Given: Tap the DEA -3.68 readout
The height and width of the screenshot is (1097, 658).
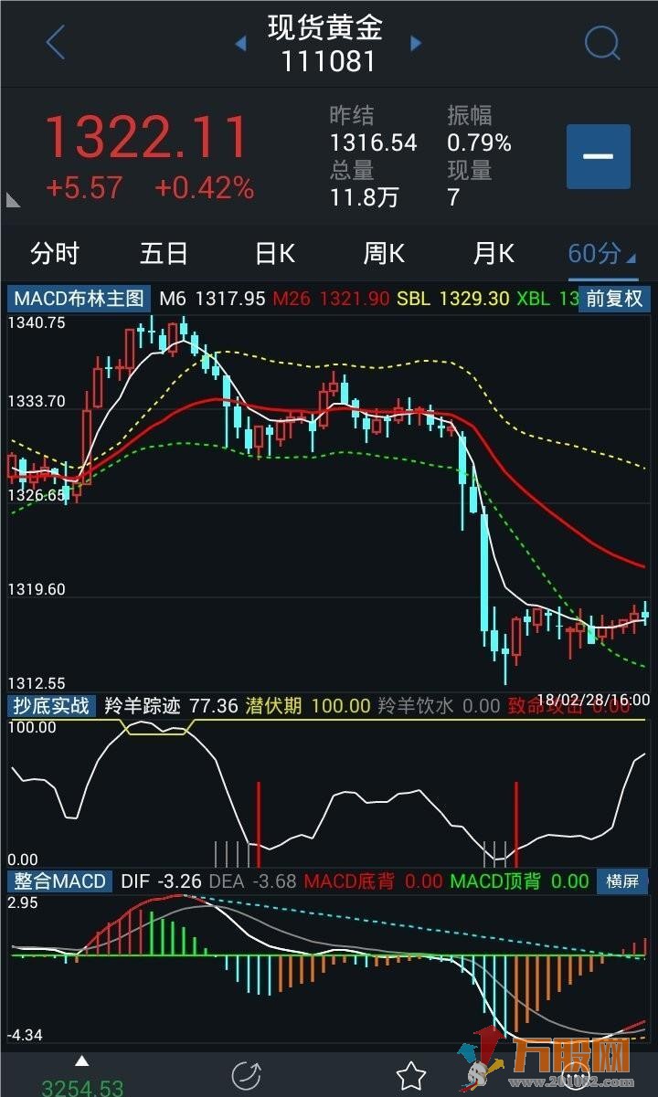Looking at the screenshot, I should 253,881.
